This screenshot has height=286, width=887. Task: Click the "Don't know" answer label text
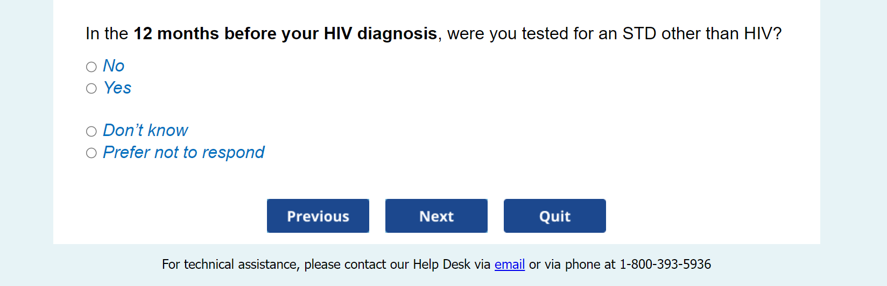click(145, 131)
